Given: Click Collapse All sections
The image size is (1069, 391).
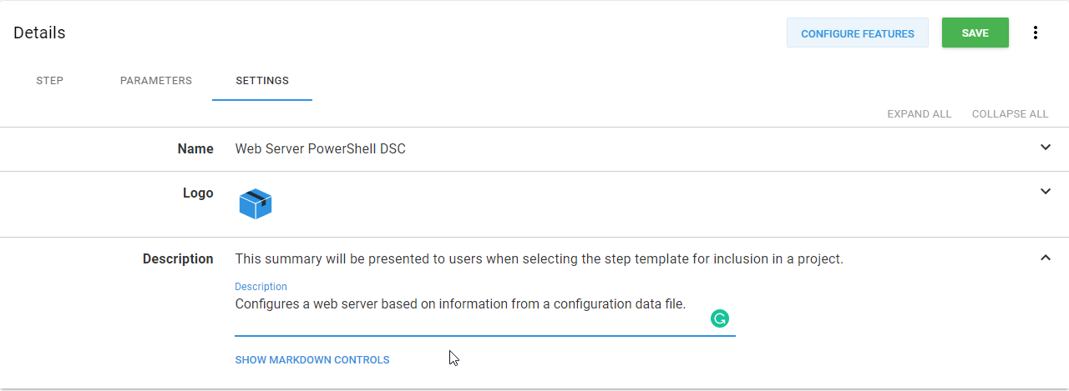Looking at the screenshot, I should tap(1010, 114).
